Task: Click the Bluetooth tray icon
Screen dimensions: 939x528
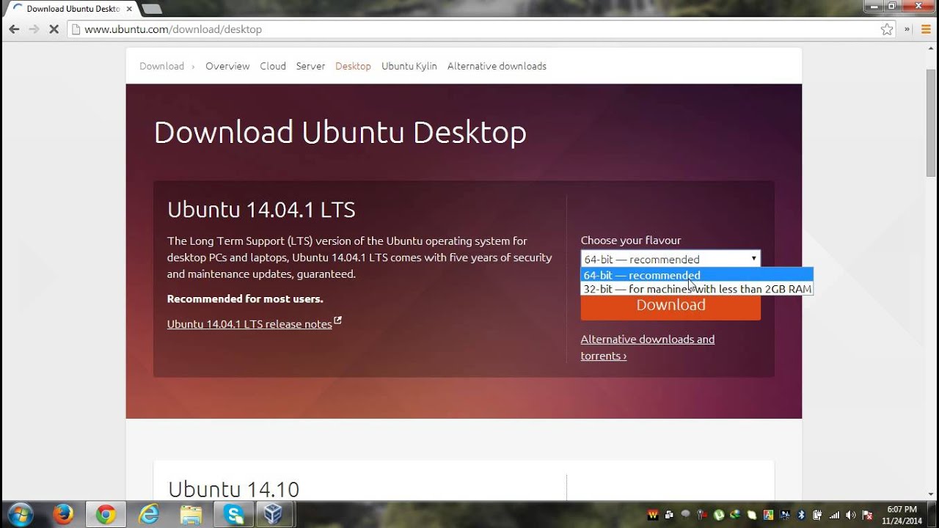Action: (801, 515)
